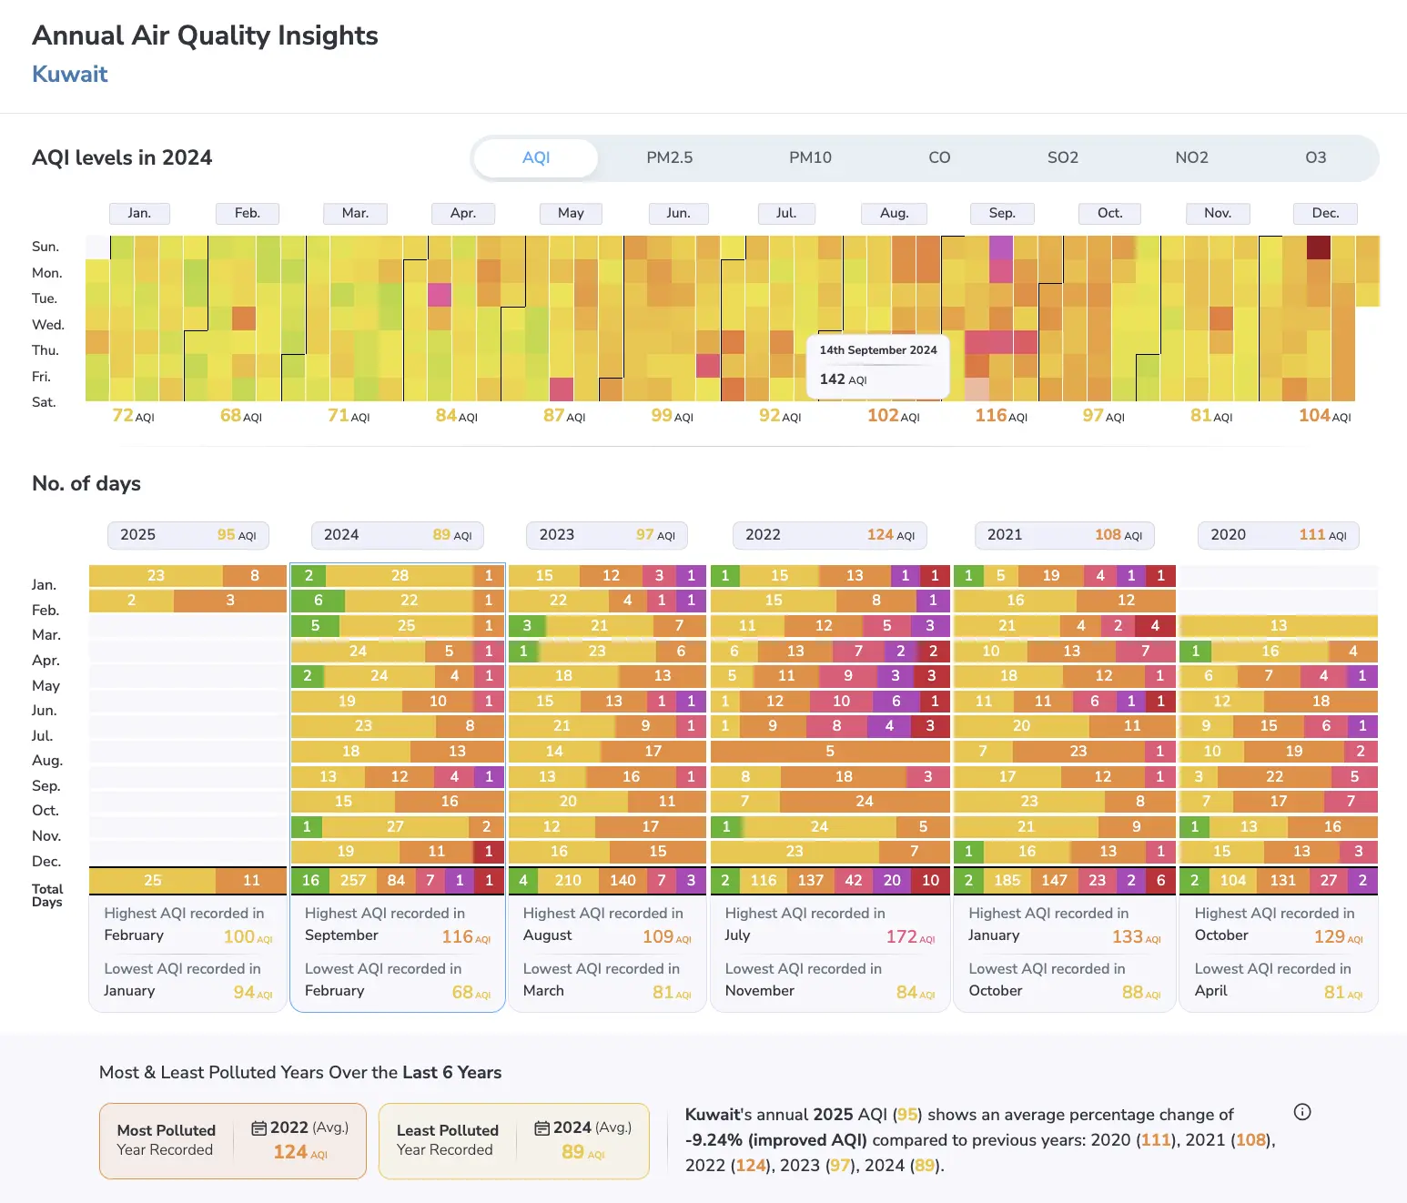Show SO2 levels tab
This screenshot has height=1203, width=1407.
[1062, 157]
